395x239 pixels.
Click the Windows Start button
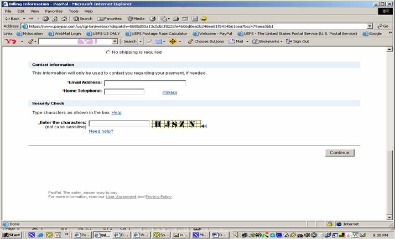11,235
